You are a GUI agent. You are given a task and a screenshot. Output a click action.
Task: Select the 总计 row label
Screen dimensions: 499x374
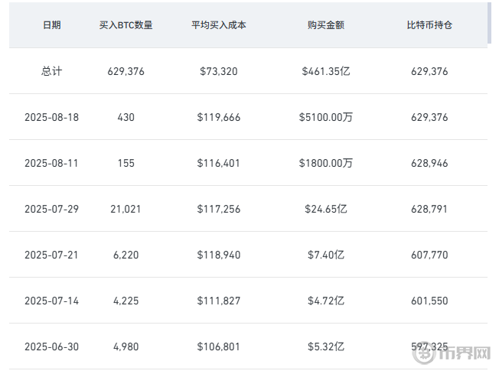(52, 71)
